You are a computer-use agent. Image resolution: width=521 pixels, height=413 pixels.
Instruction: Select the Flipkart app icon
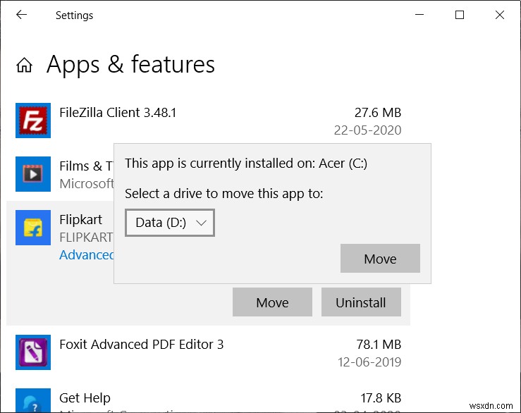tap(33, 228)
